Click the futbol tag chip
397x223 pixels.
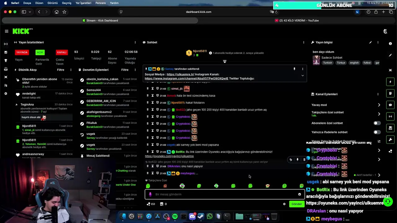click(x=367, y=63)
